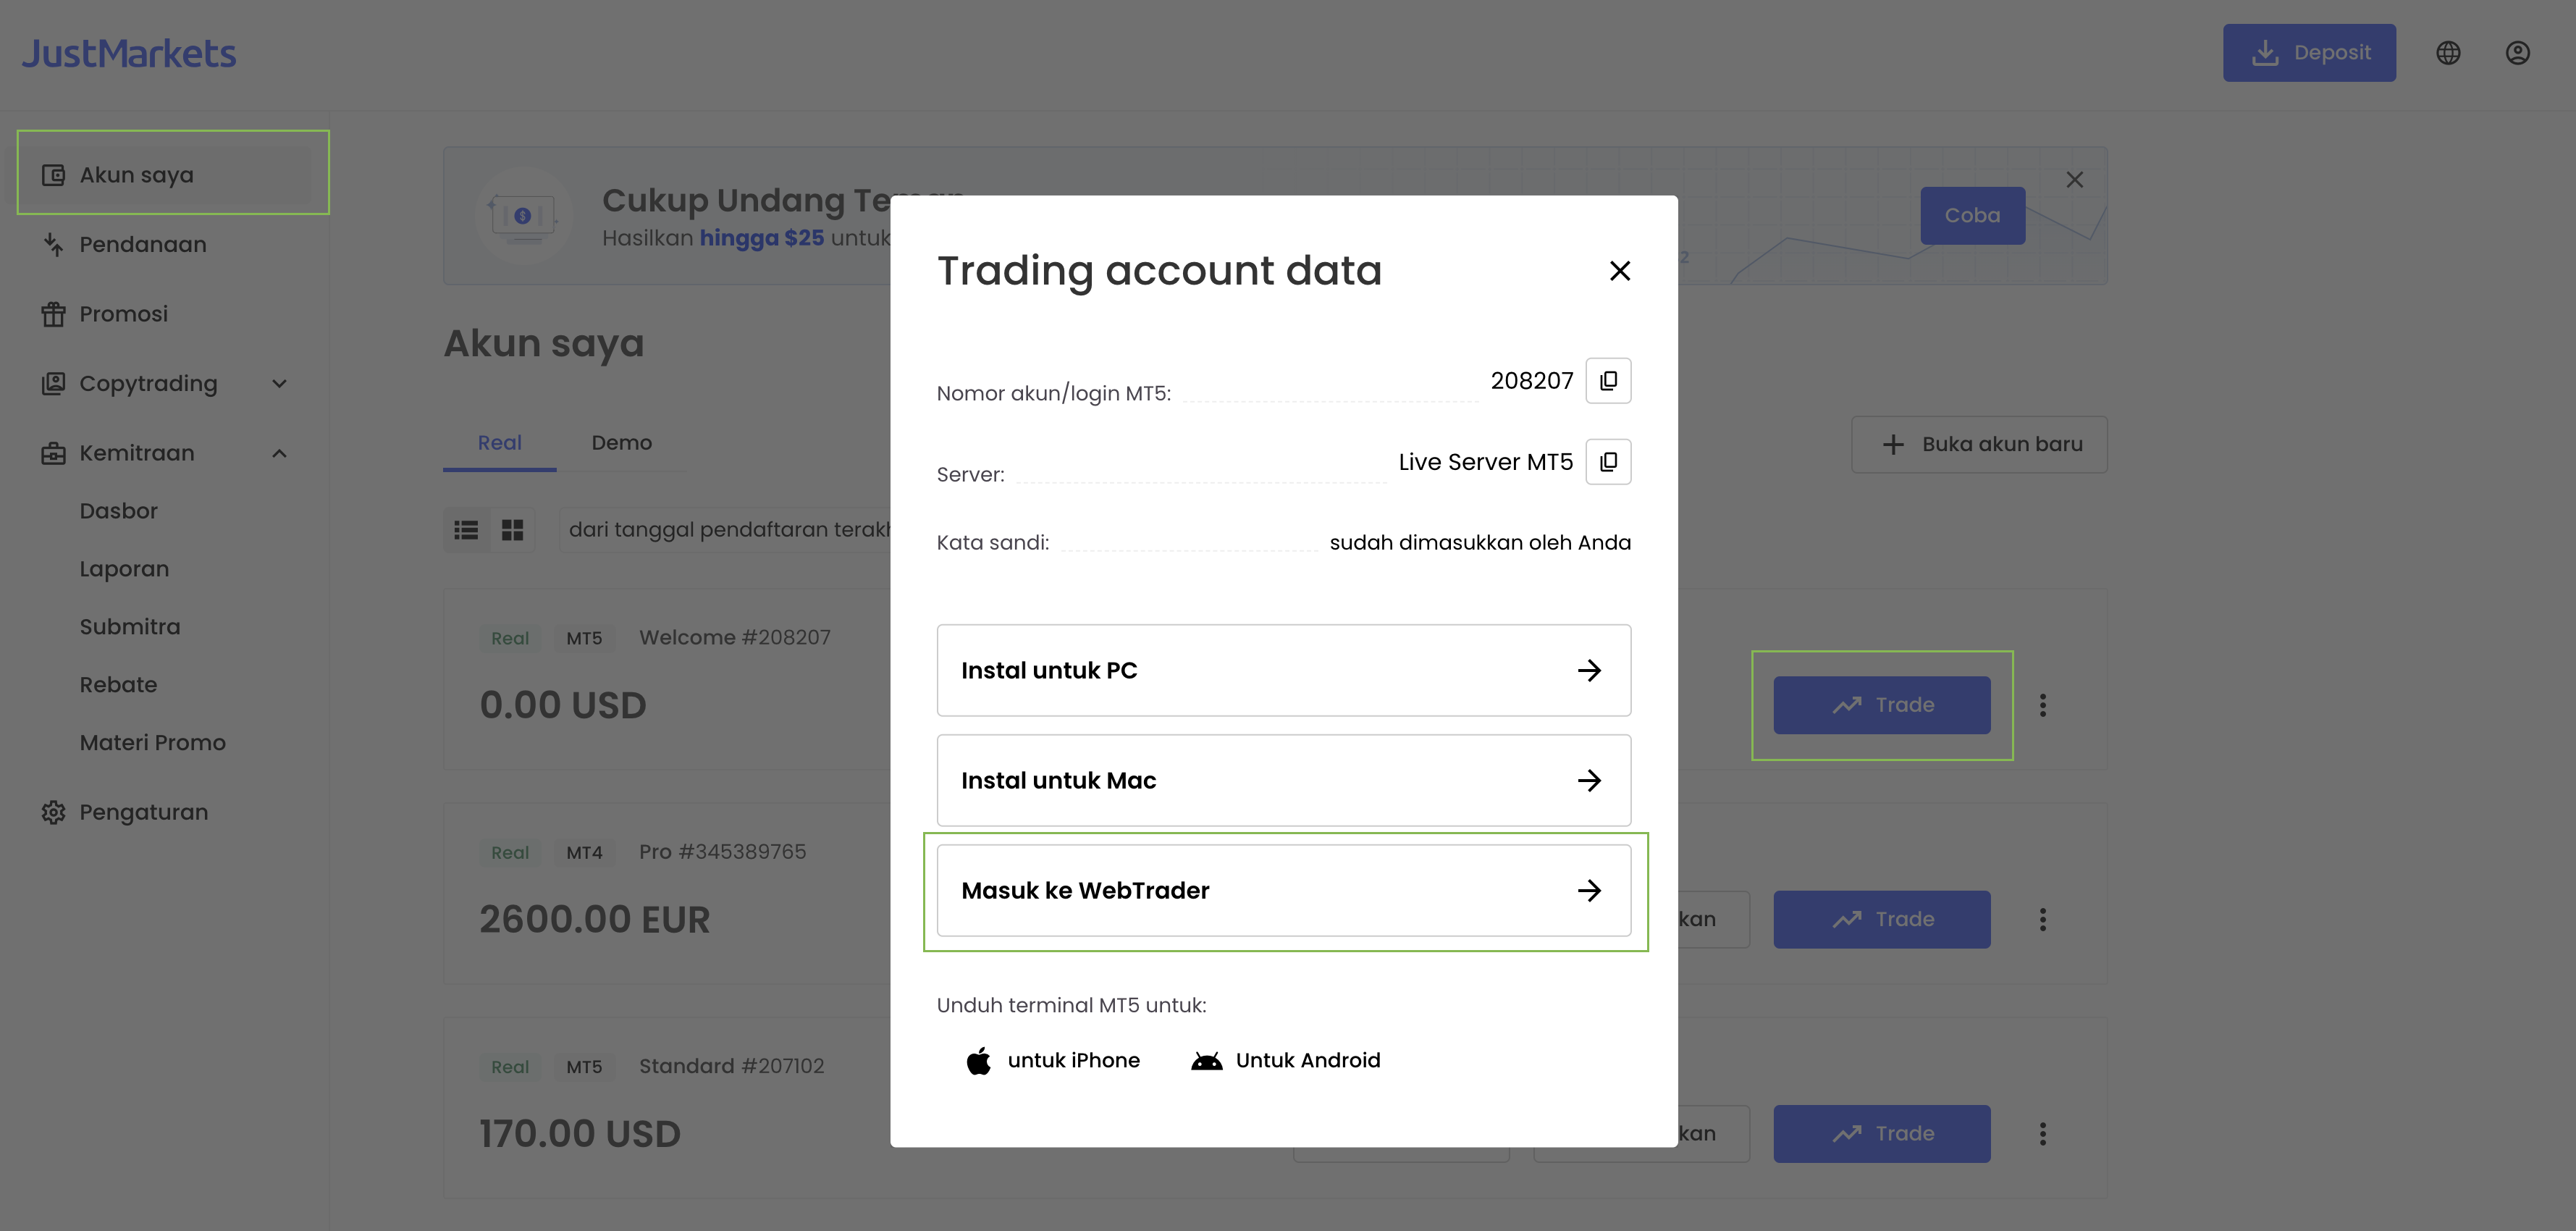Click the 2600.00 EUR balance
Image resolution: width=2576 pixels, height=1231 pixels.
pos(594,919)
